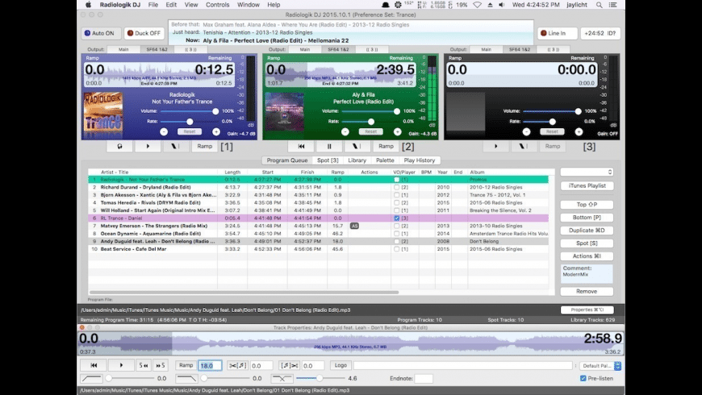Open the dropdown above the iTunes Playlist button
Image resolution: width=702 pixels, height=395 pixels.
tap(587, 173)
